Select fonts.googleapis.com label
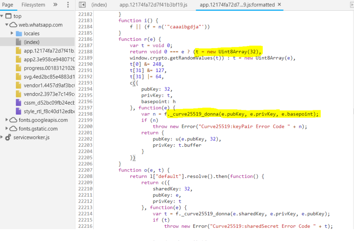 coord(43,120)
